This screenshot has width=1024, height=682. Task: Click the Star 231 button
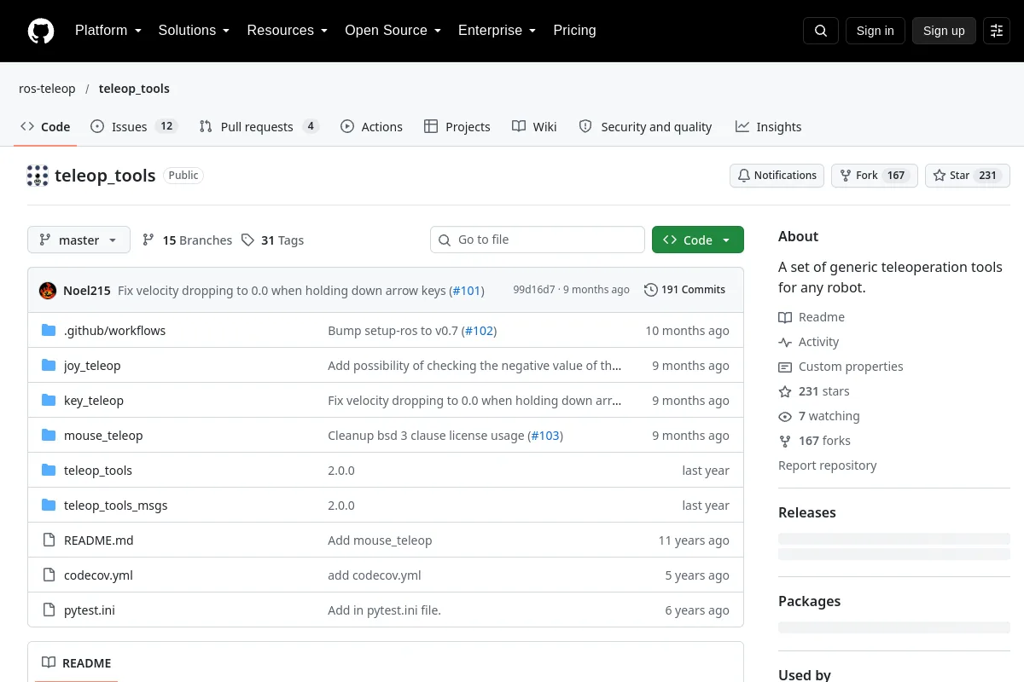tap(968, 175)
